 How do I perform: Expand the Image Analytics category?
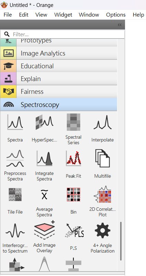point(59,53)
